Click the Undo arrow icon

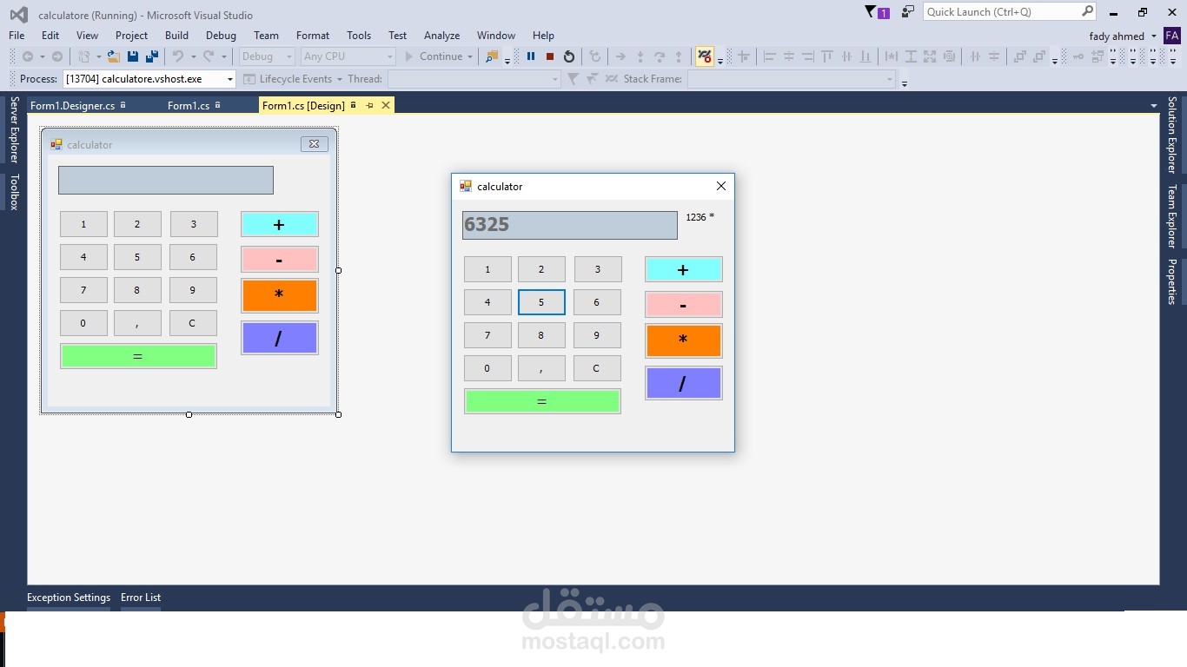coord(178,56)
